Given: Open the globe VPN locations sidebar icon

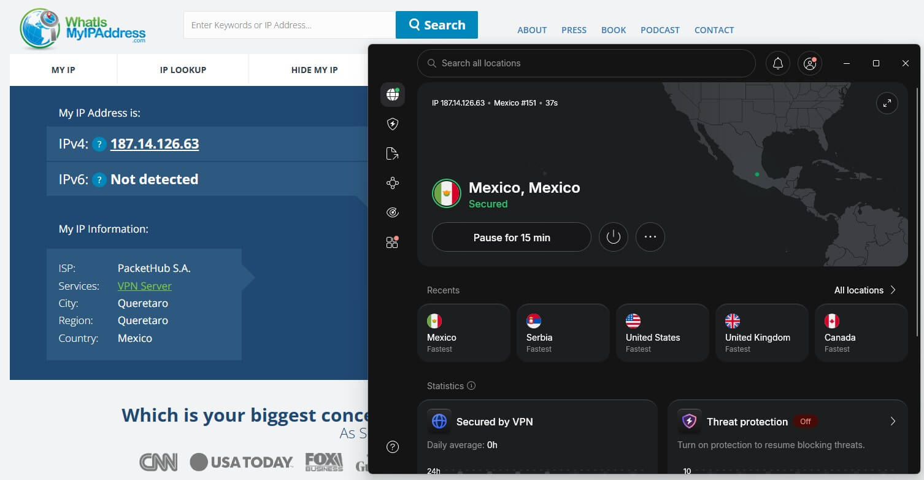Looking at the screenshot, I should (x=393, y=95).
